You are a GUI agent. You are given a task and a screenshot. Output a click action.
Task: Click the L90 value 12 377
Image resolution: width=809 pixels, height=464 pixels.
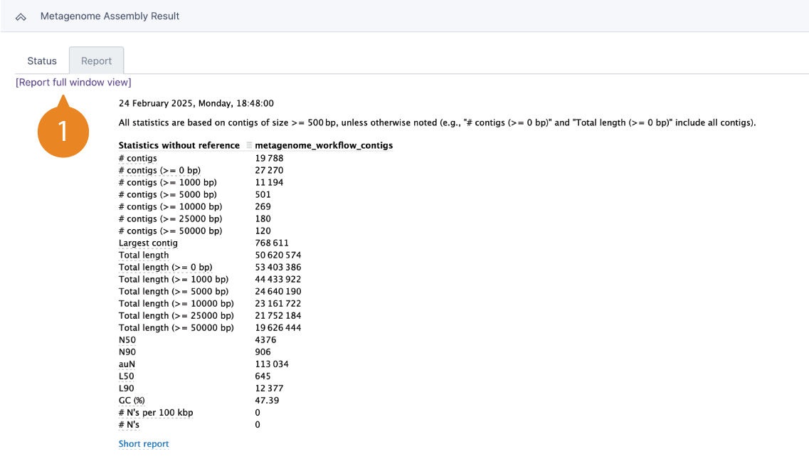coord(269,389)
